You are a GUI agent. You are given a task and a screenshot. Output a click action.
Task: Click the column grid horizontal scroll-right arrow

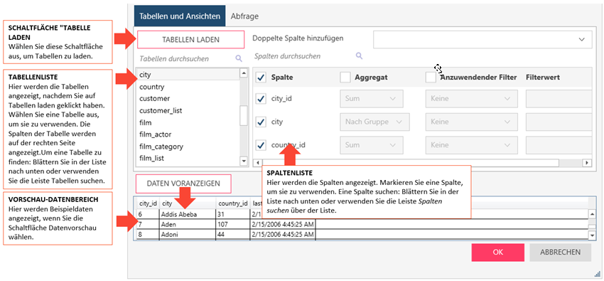[x=587, y=163]
